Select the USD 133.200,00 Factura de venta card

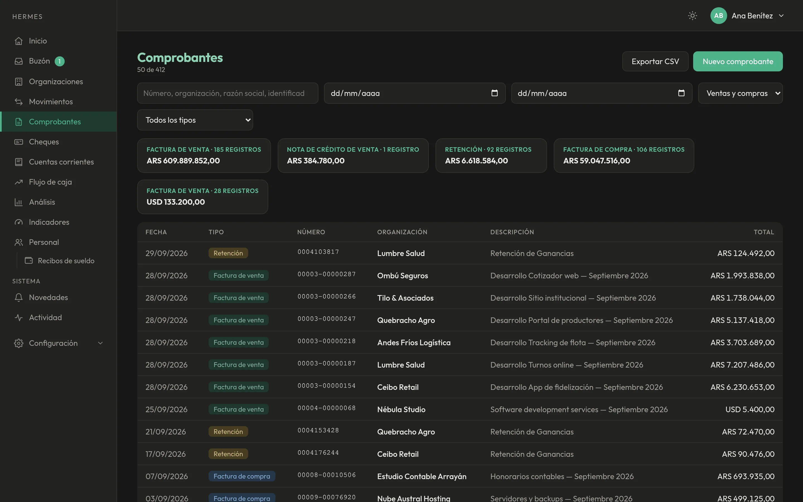tap(202, 197)
